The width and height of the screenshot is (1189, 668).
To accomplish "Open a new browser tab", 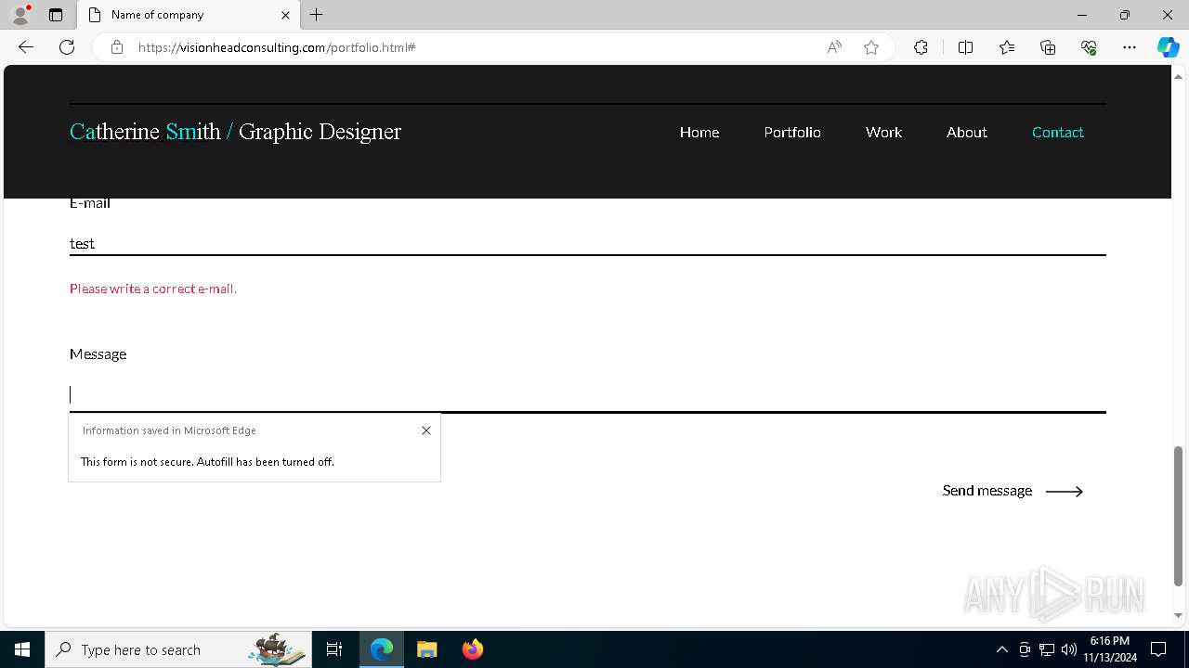I will (317, 15).
